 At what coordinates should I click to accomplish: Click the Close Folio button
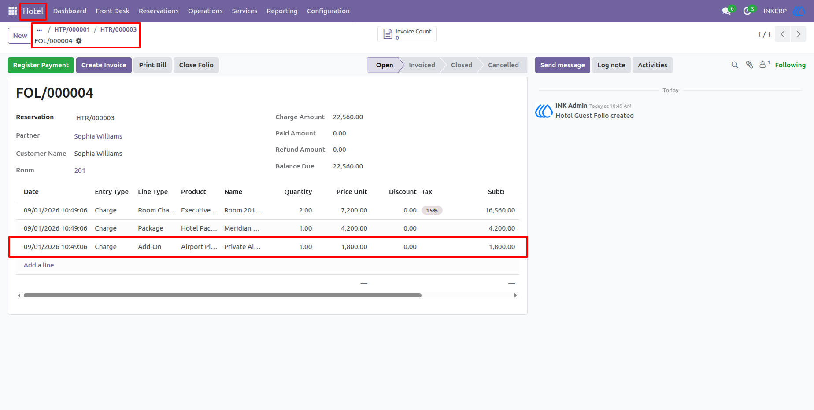coord(196,65)
